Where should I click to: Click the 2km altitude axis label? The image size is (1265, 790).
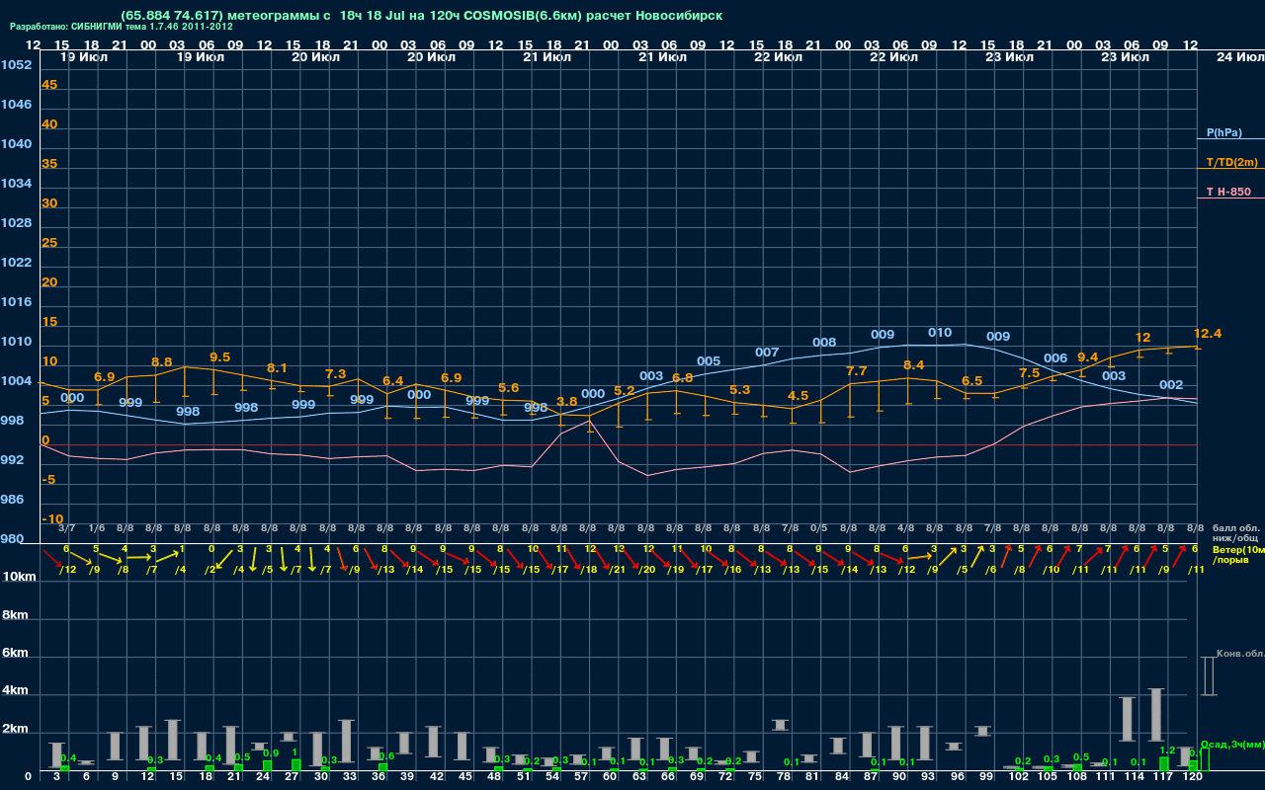coord(15,729)
